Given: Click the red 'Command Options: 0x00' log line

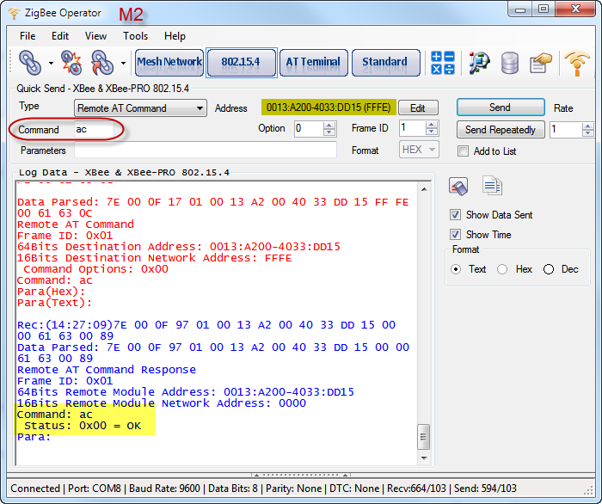Looking at the screenshot, I should coord(96,269).
